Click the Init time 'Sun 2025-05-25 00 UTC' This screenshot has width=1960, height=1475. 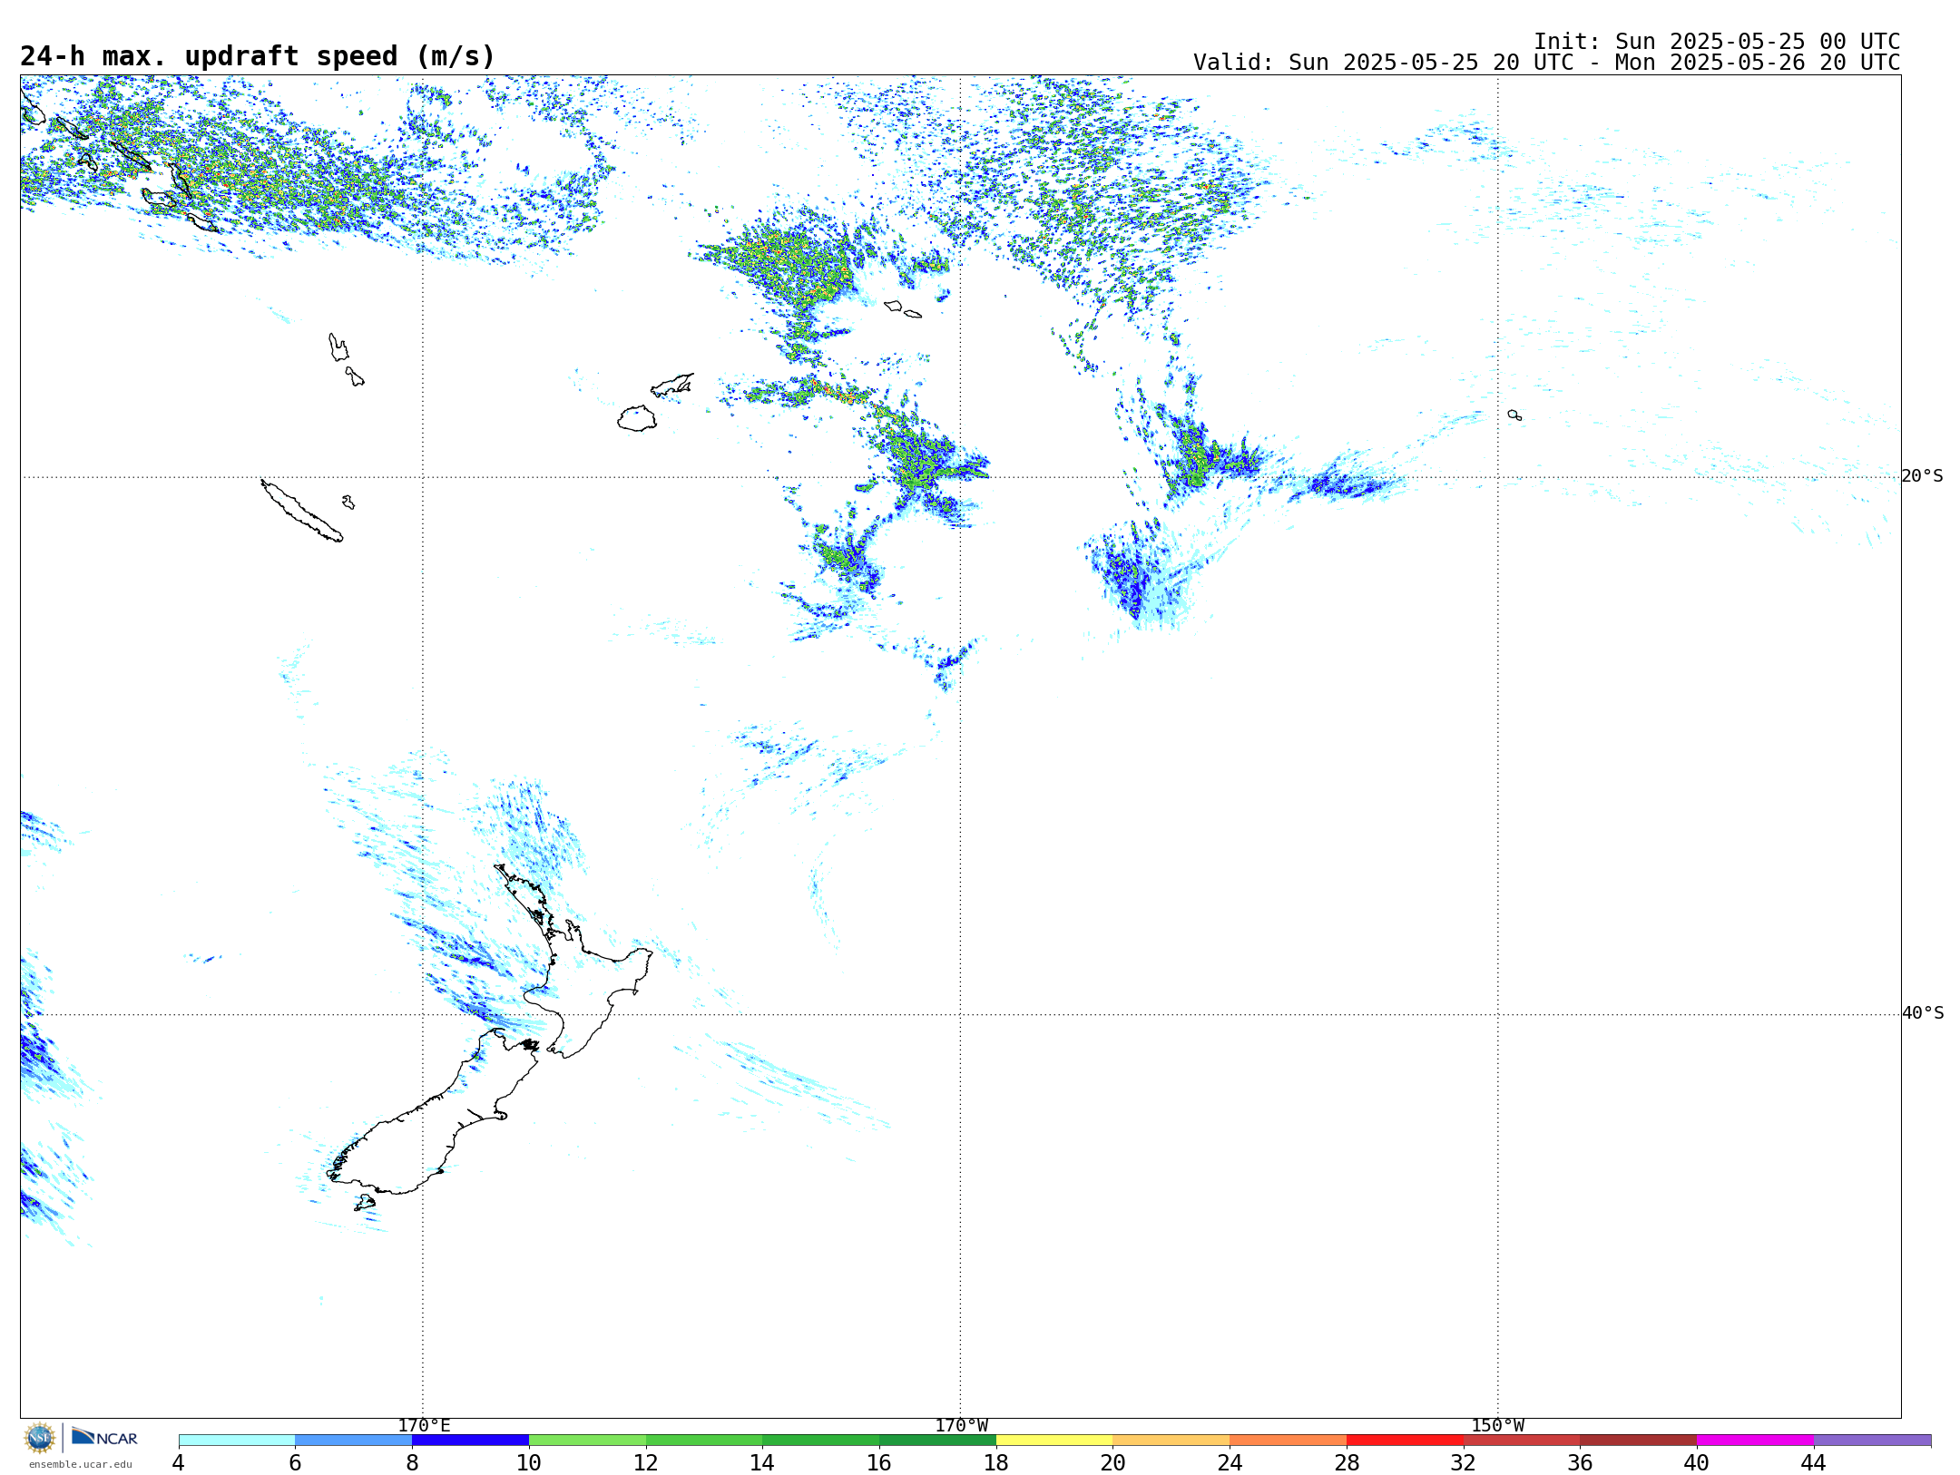click(x=1758, y=42)
